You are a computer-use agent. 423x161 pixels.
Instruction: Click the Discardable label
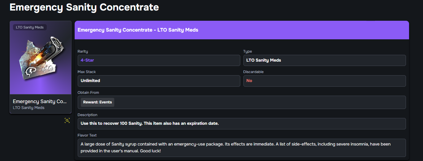click(253, 72)
